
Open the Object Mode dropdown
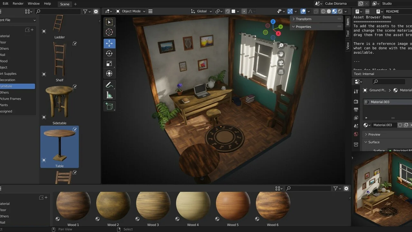(130, 11)
